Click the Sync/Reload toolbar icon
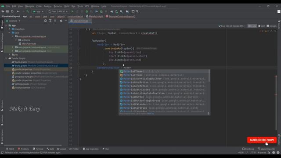This screenshot has width=281, height=158. [12, 11]
